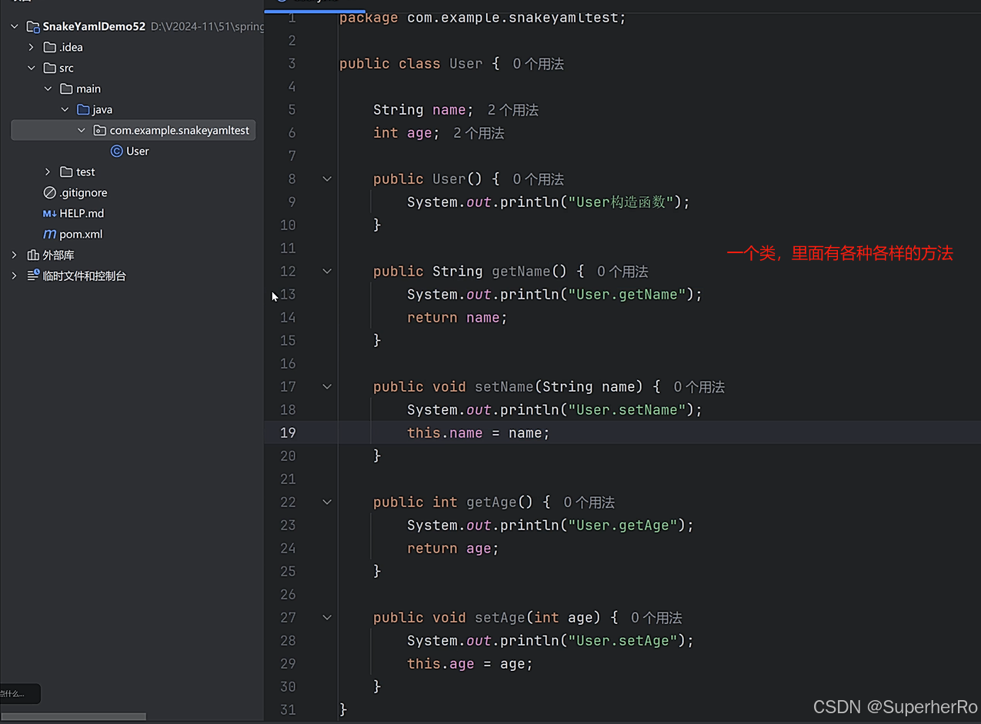This screenshot has width=981, height=724.
Task: Fold the getName method block
Action: tap(327, 271)
